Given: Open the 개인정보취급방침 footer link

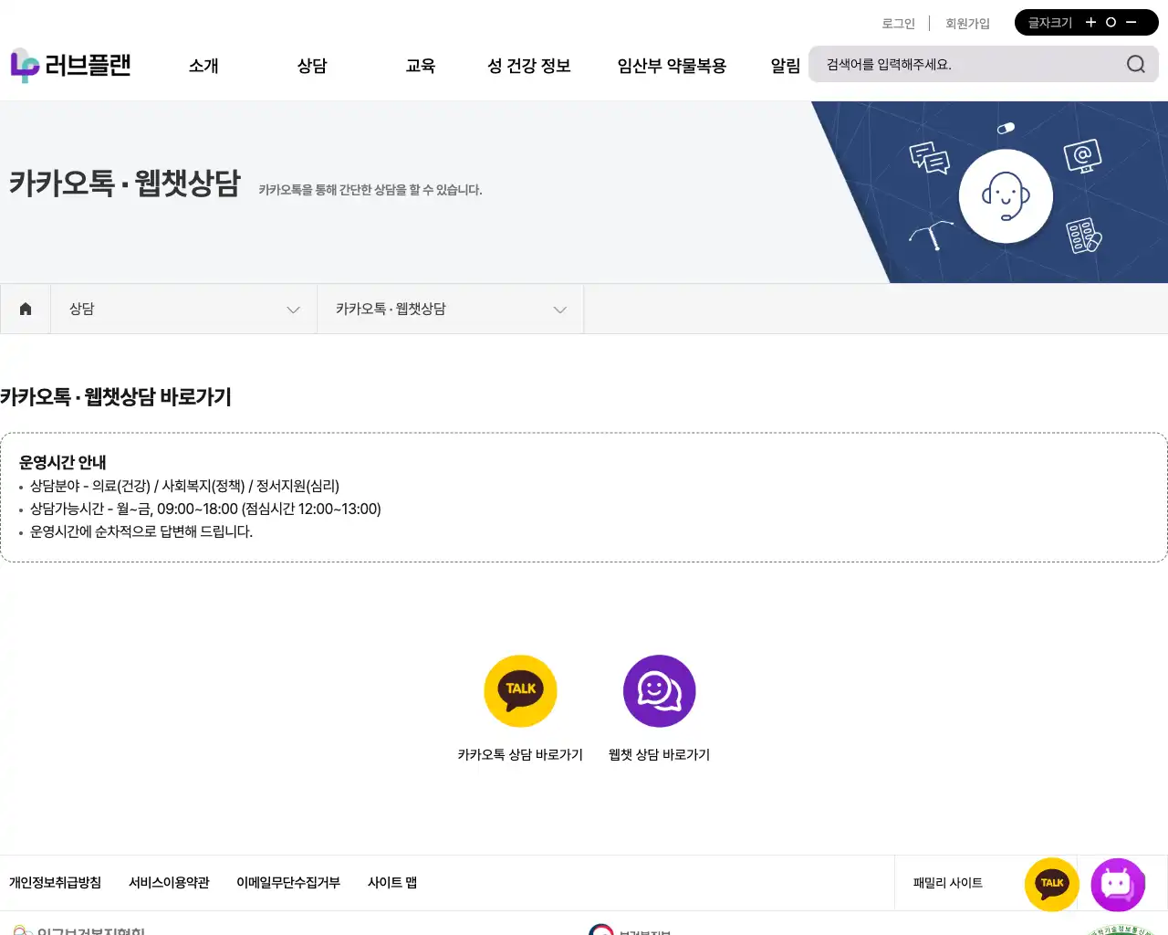Looking at the screenshot, I should click(x=55, y=883).
